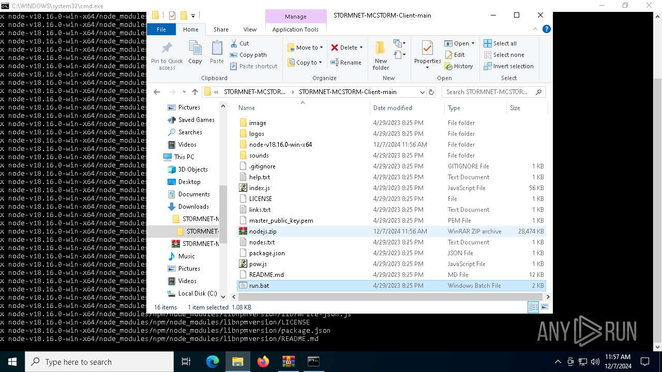The height and width of the screenshot is (372, 662).
Task: Click the taskbar search box
Action: tap(99, 362)
